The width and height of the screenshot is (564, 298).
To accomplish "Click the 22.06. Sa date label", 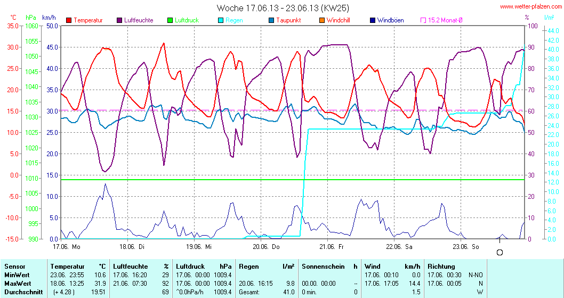I will click(x=399, y=247).
